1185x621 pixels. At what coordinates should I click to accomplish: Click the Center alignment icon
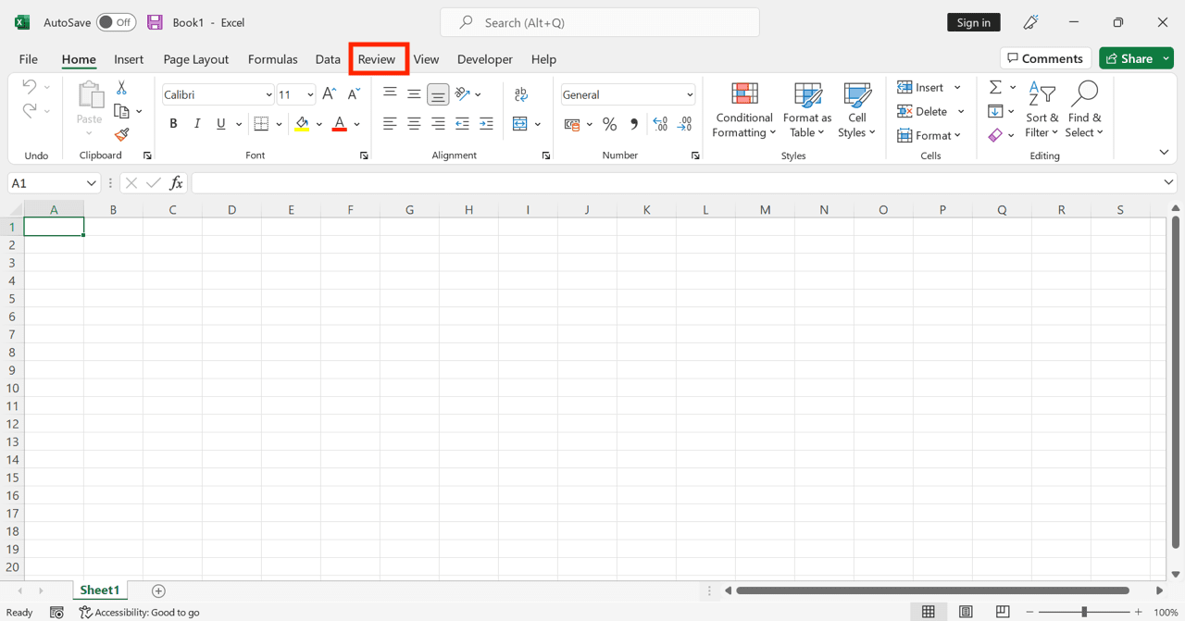[414, 124]
